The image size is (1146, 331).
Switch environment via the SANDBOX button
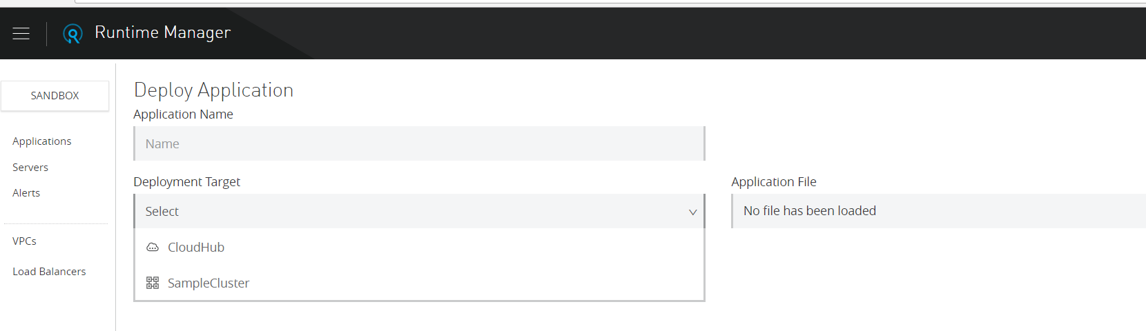[55, 96]
